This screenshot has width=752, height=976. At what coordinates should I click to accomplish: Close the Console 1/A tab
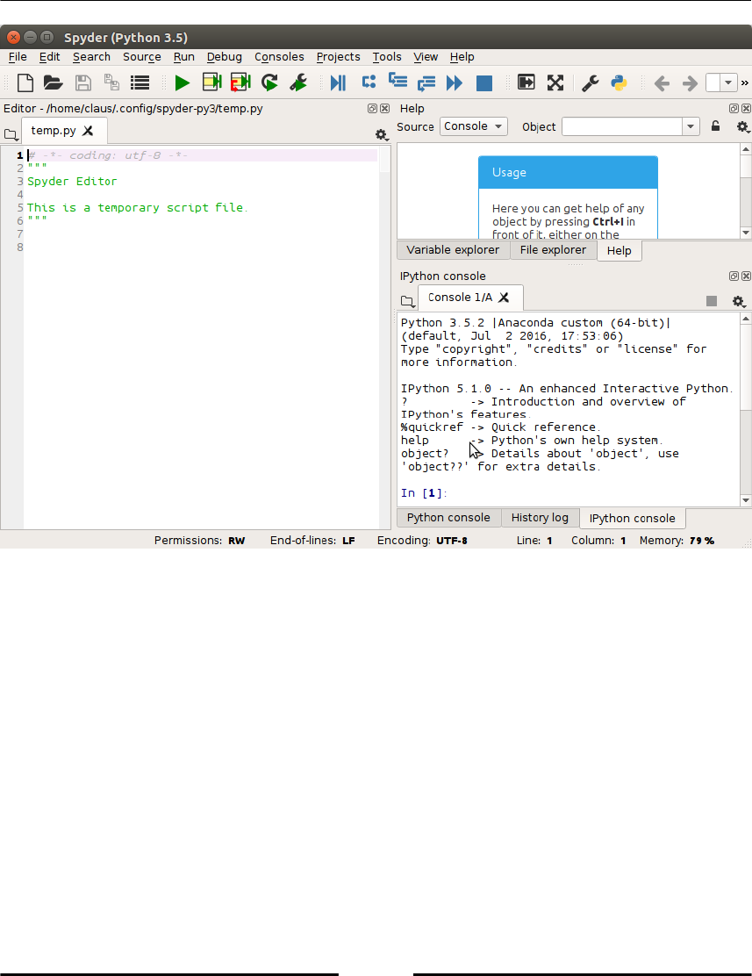505,298
